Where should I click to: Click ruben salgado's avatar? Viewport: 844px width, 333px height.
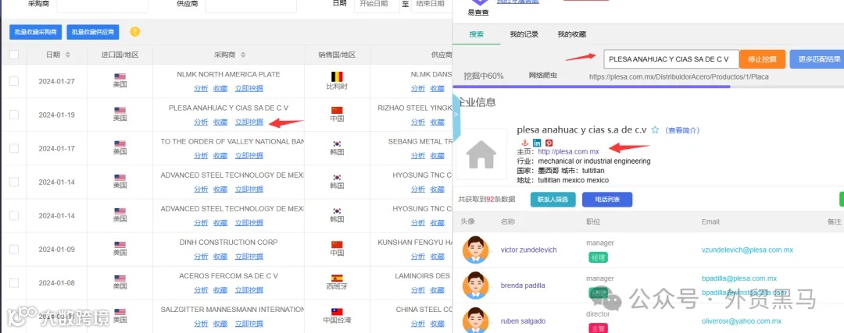[x=475, y=320]
